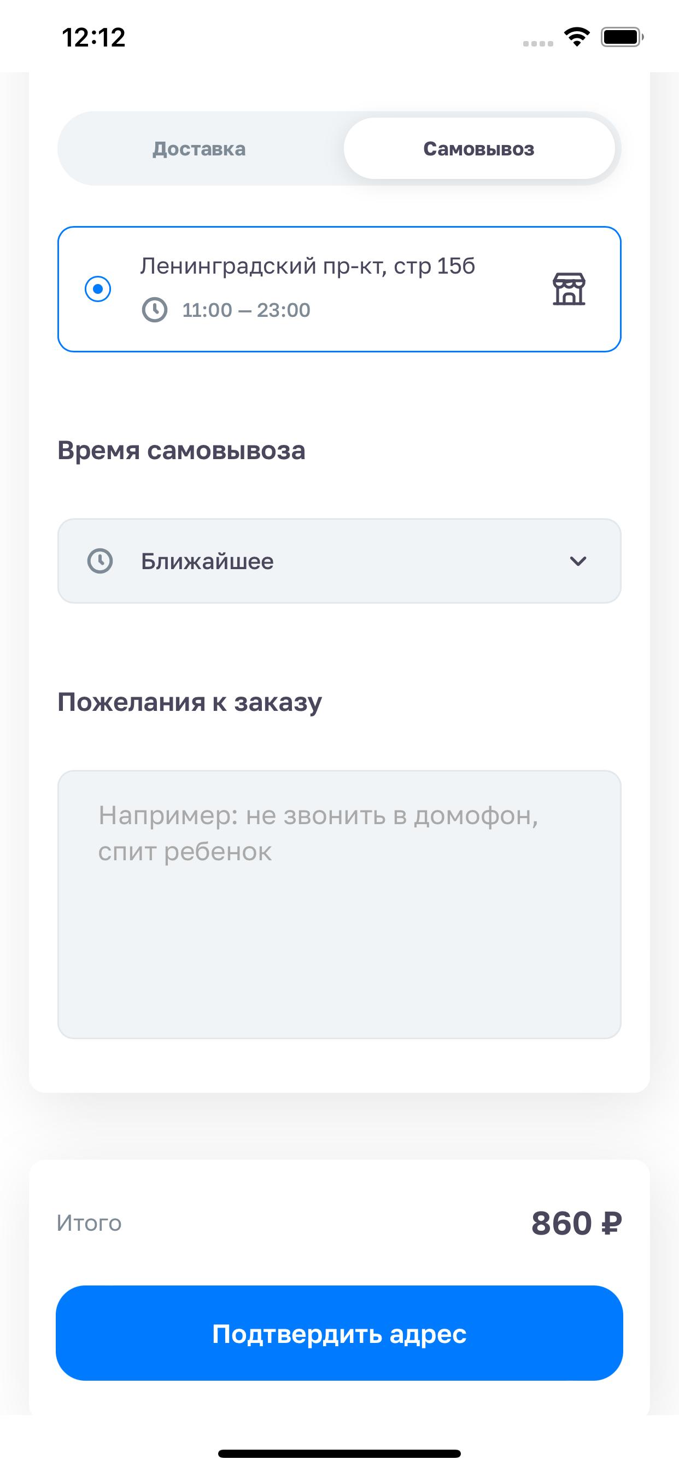The image size is (679, 1471).
Task: Expand the chevron arrow in time selector
Action: 578,561
